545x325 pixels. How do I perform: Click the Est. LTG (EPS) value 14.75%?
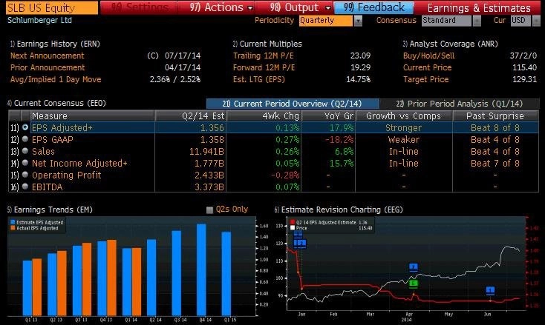(x=359, y=79)
